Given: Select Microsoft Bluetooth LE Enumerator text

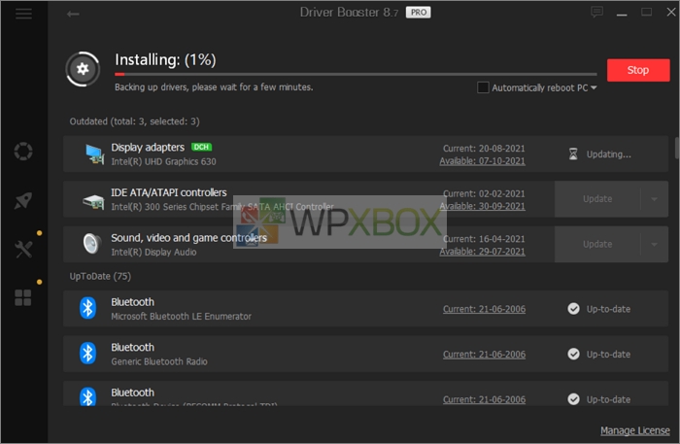Looking at the screenshot, I should coord(181,317).
